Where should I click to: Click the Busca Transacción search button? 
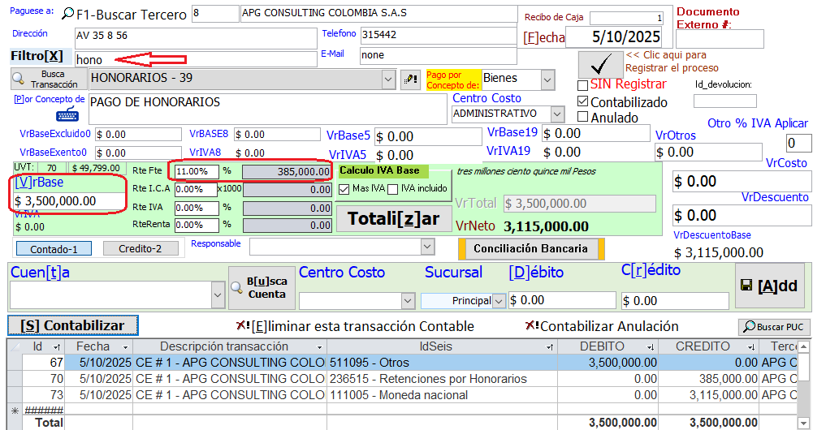click(x=45, y=80)
